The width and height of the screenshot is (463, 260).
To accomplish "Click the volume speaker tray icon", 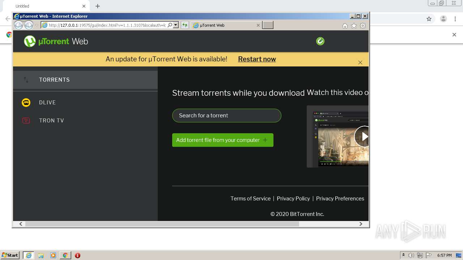I will [411, 255].
